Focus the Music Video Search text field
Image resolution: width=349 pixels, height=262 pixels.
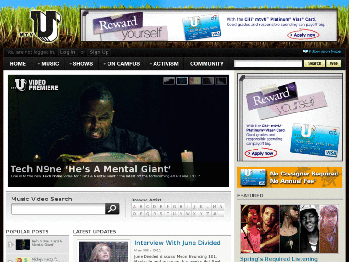pyautogui.click(x=58, y=209)
